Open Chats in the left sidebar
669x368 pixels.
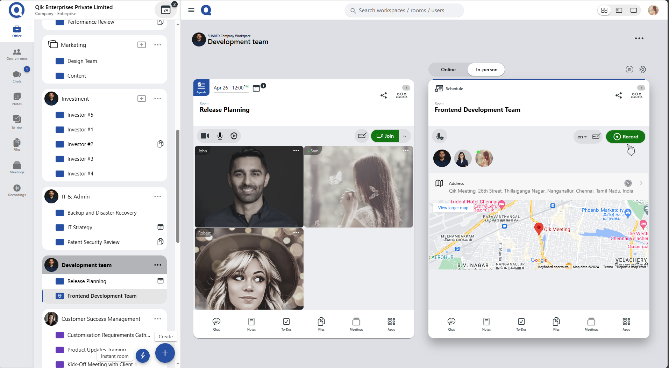[x=17, y=77]
